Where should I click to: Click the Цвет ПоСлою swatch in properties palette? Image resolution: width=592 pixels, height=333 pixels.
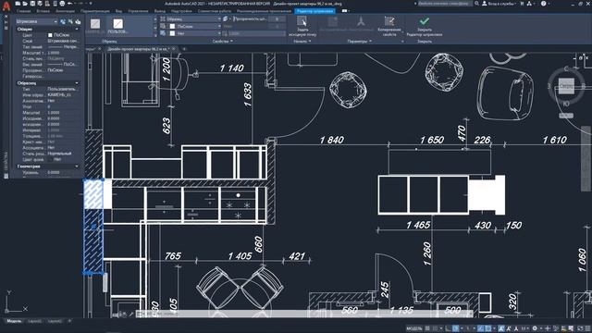click(x=50, y=35)
